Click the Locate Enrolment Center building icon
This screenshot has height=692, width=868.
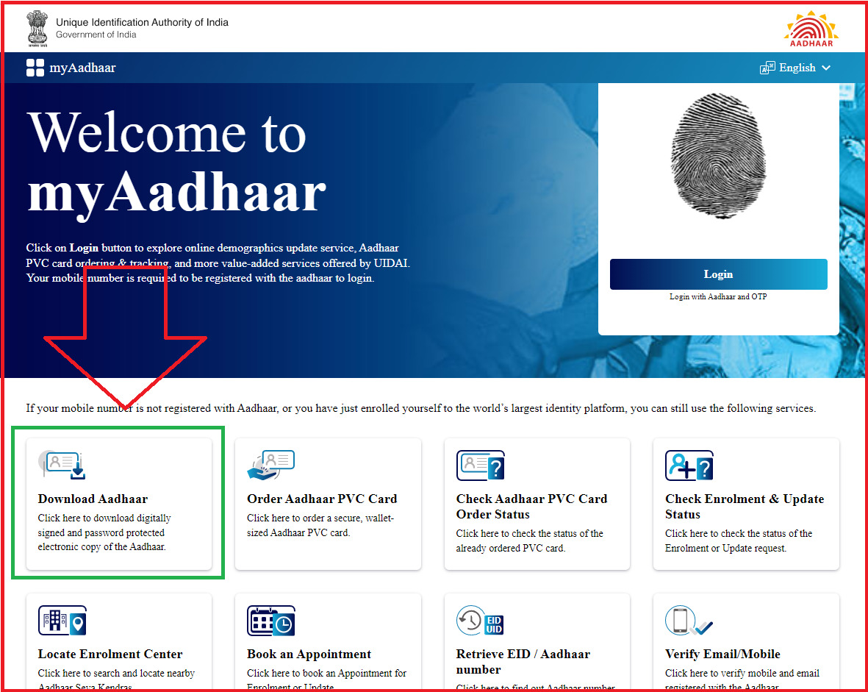tap(62, 621)
